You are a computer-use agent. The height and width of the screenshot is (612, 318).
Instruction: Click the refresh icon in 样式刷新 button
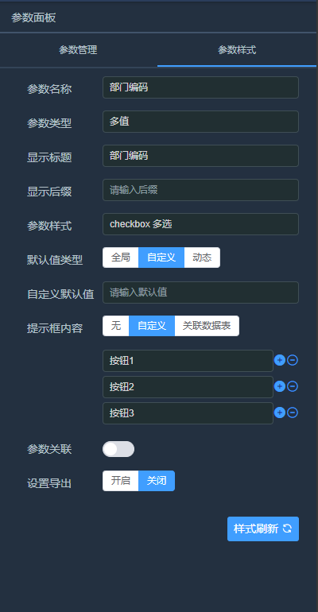287,529
